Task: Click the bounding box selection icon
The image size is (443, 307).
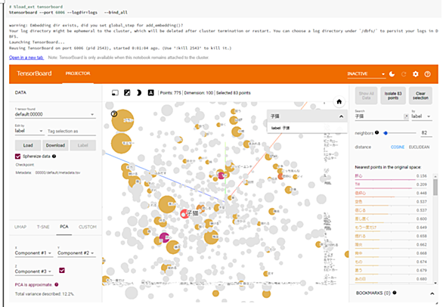Action: [x=115, y=93]
